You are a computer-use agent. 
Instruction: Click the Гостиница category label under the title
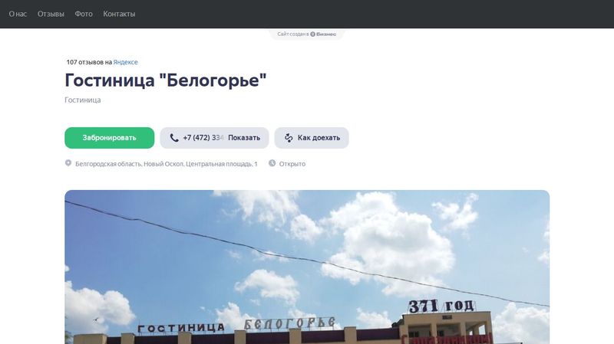tap(83, 100)
